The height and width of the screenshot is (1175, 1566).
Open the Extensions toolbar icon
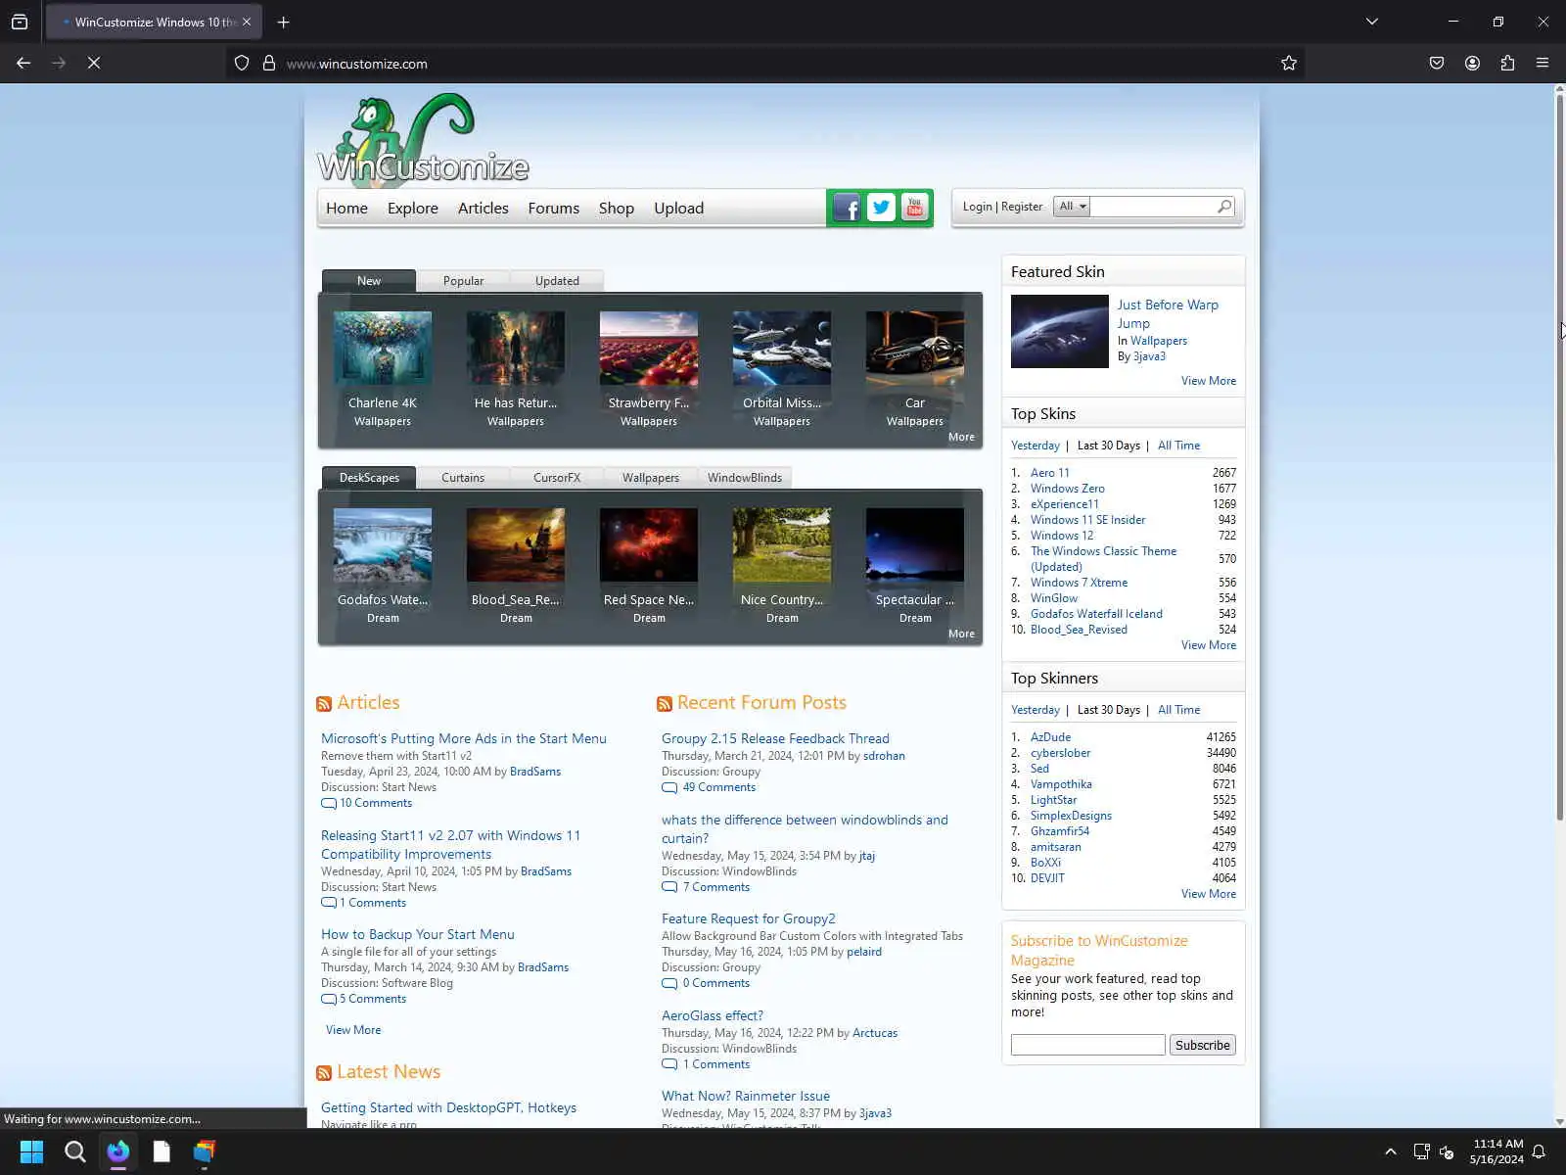(x=1507, y=63)
